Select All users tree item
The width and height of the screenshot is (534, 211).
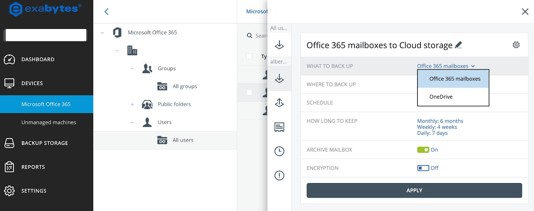[x=183, y=140]
